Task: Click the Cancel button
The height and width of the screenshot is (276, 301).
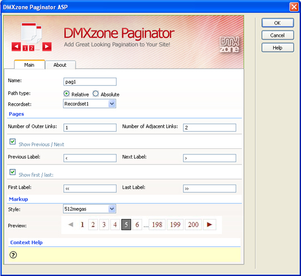Action: [278, 35]
